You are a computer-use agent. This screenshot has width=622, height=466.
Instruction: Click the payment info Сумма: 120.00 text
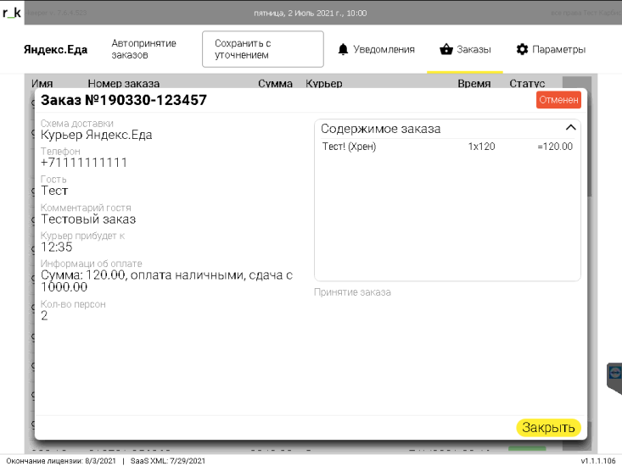(166, 280)
